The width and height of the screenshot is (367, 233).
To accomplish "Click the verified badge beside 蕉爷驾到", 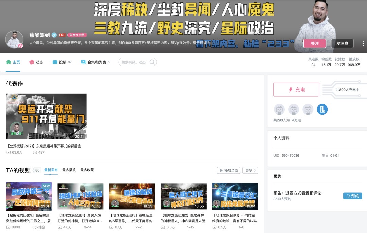I will pyautogui.click(x=54, y=35).
